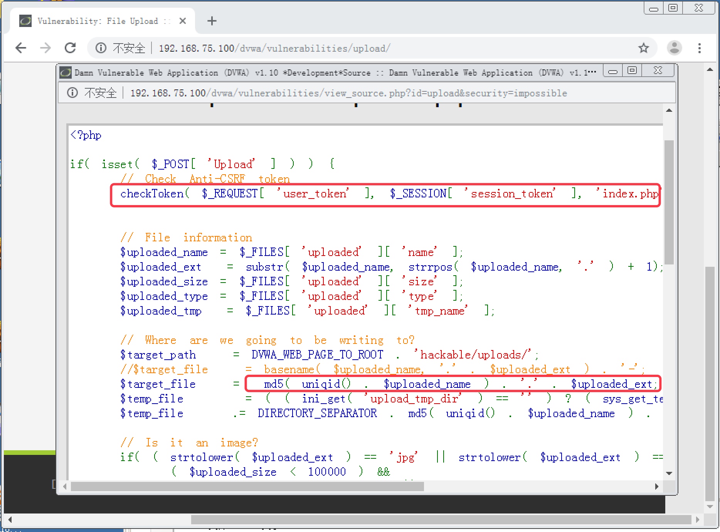Click 'checkToken(' in the highlighted line
The image size is (720, 532).
pos(155,194)
